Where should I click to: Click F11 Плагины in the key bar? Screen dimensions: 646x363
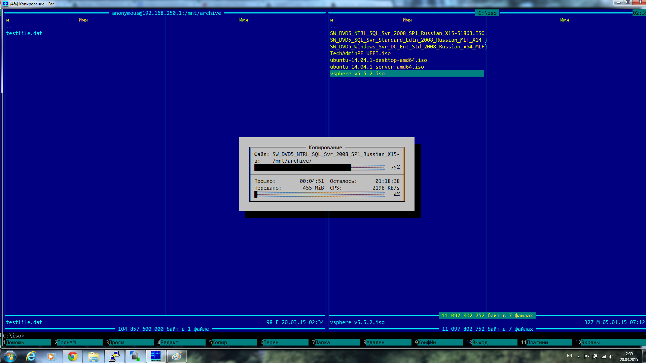(546, 342)
